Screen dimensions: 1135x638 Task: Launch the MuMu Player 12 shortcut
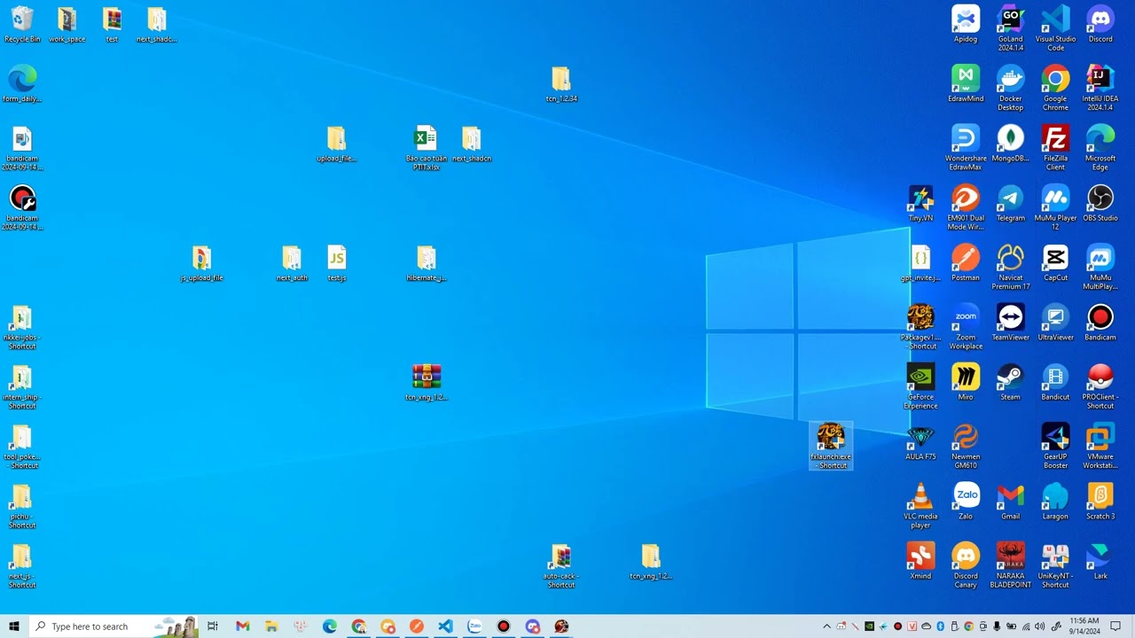click(1055, 207)
